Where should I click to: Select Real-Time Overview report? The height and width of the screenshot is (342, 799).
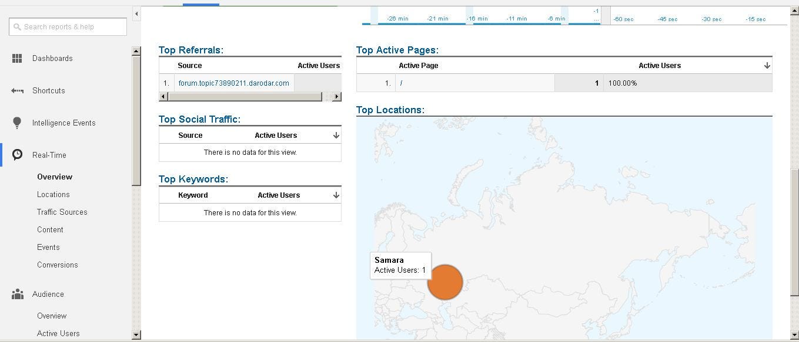click(55, 177)
